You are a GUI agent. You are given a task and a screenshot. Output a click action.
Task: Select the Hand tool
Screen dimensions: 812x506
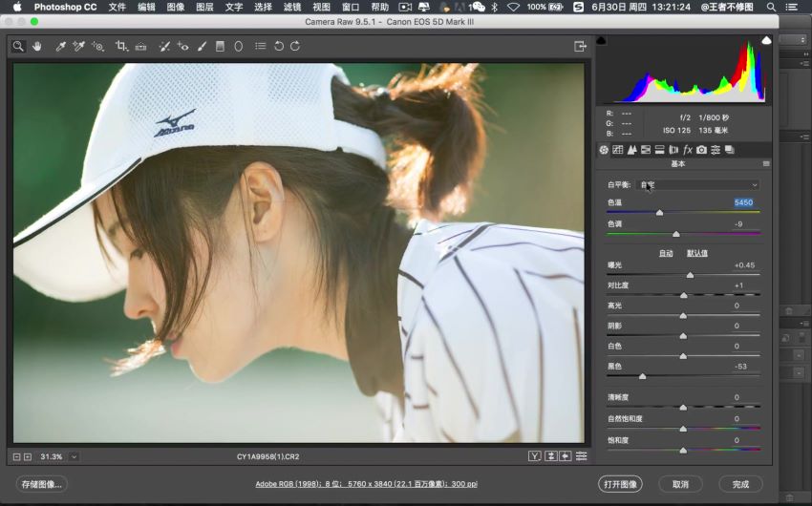pyautogui.click(x=37, y=46)
